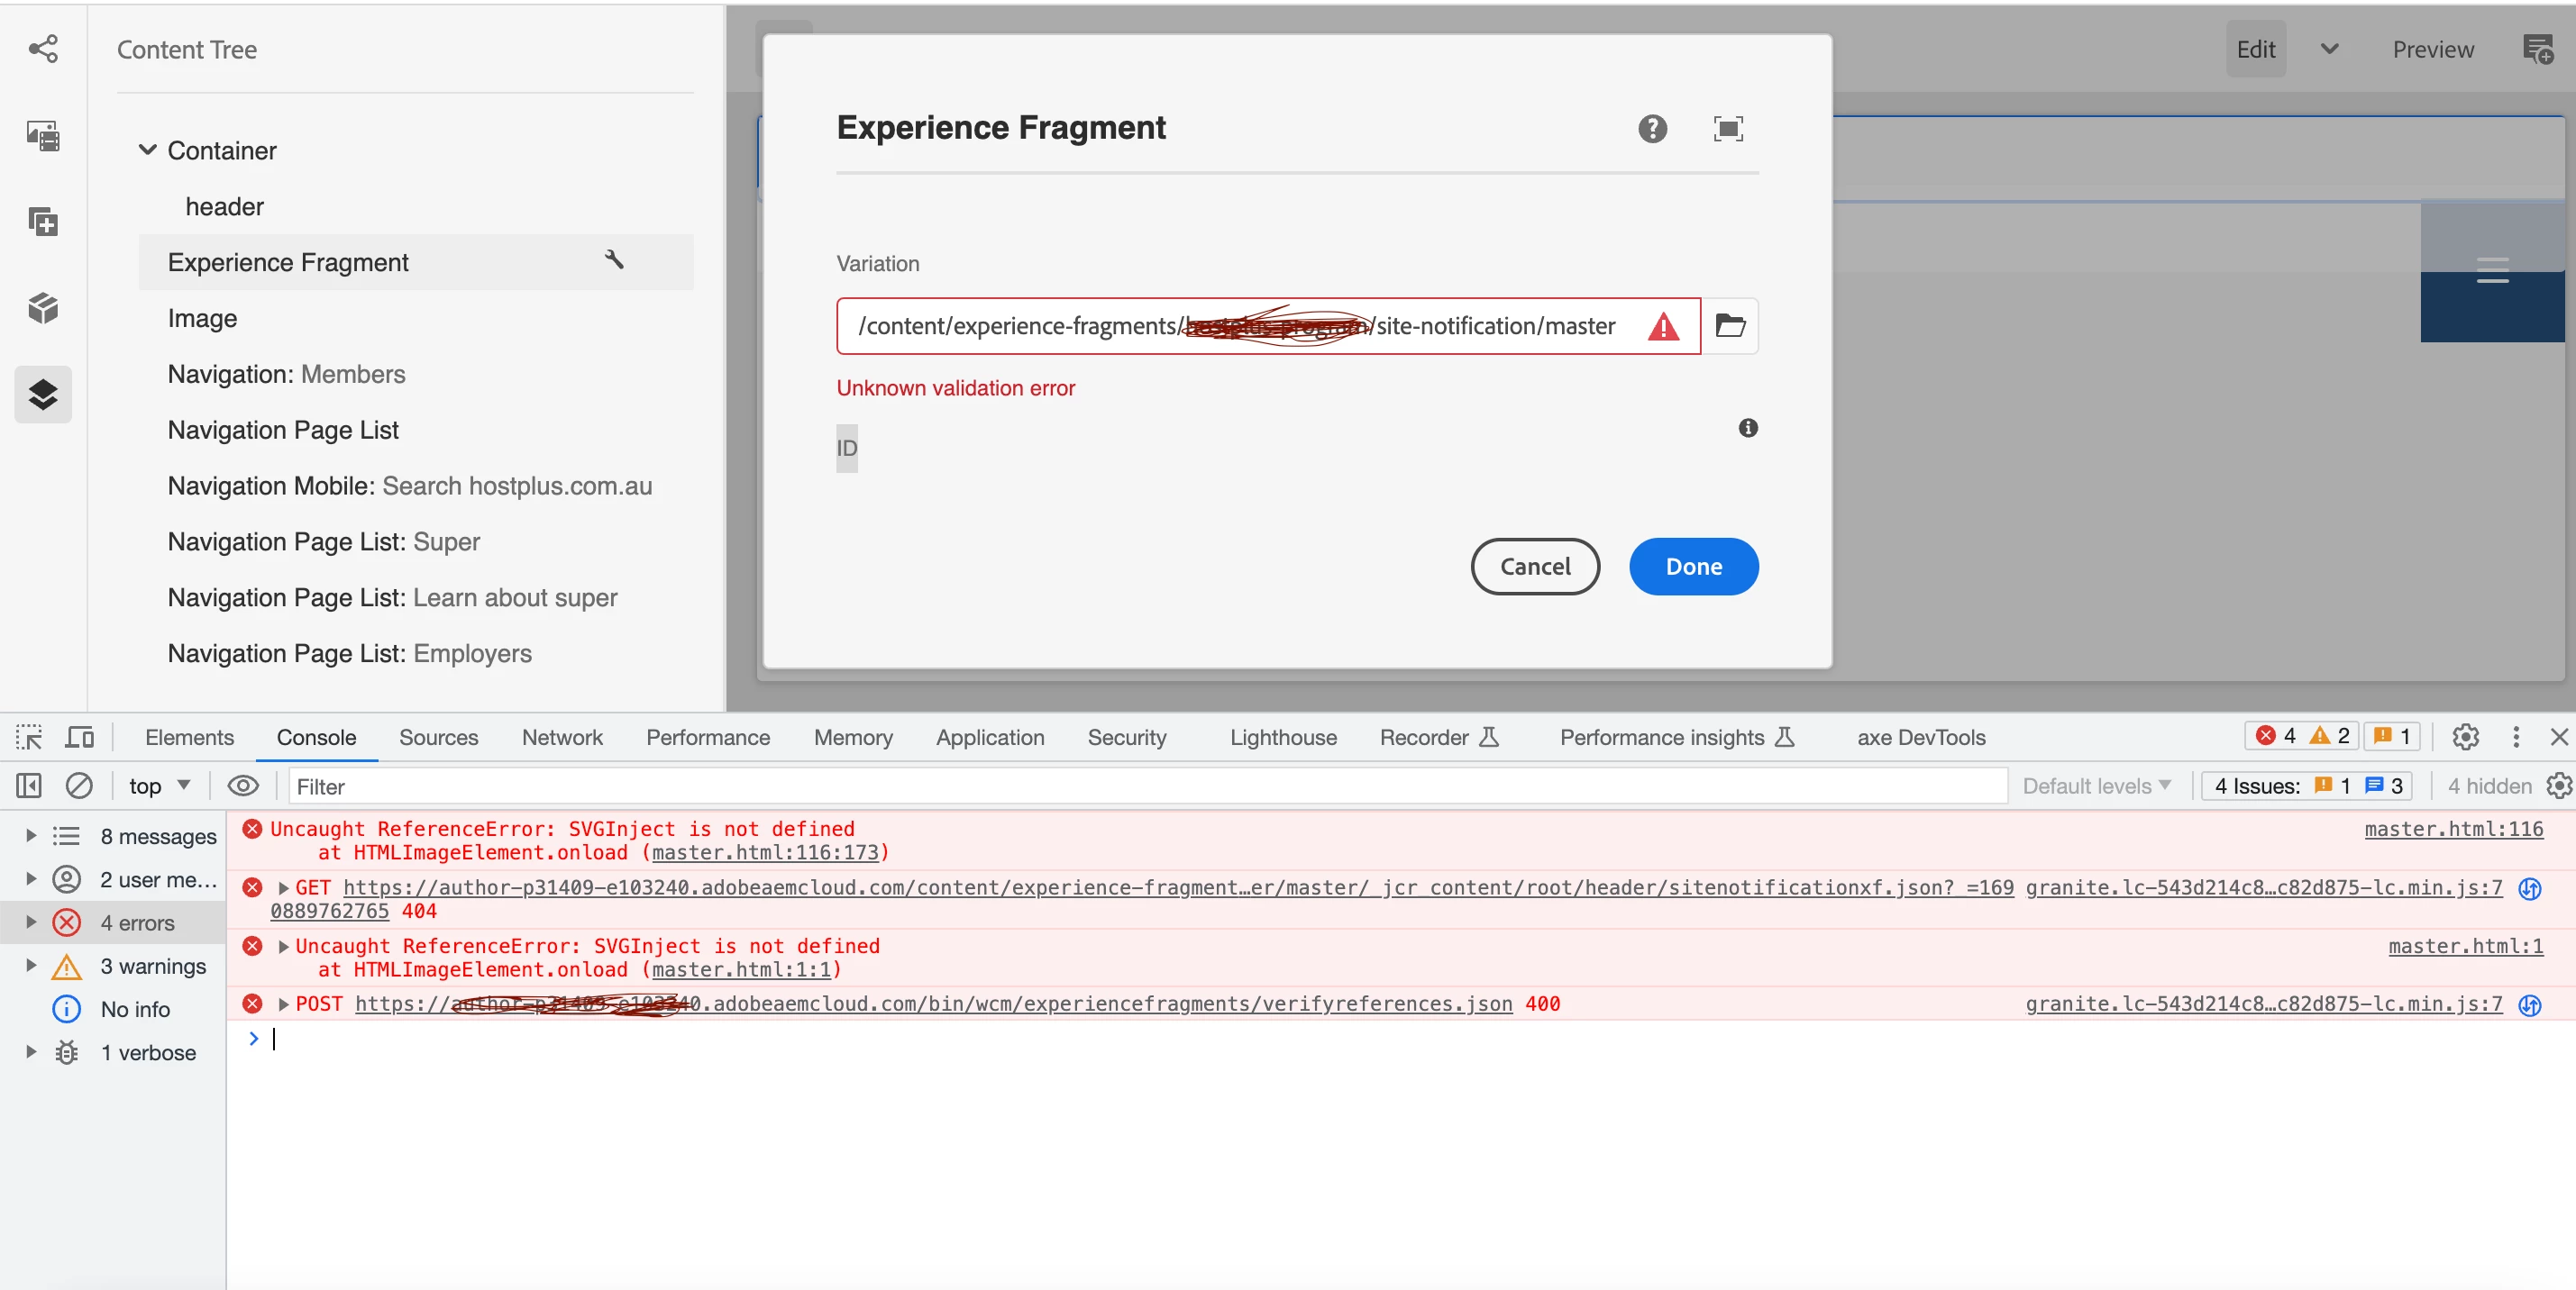Toggle the device toolbar emulation icon

pyautogui.click(x=79, y=738)
